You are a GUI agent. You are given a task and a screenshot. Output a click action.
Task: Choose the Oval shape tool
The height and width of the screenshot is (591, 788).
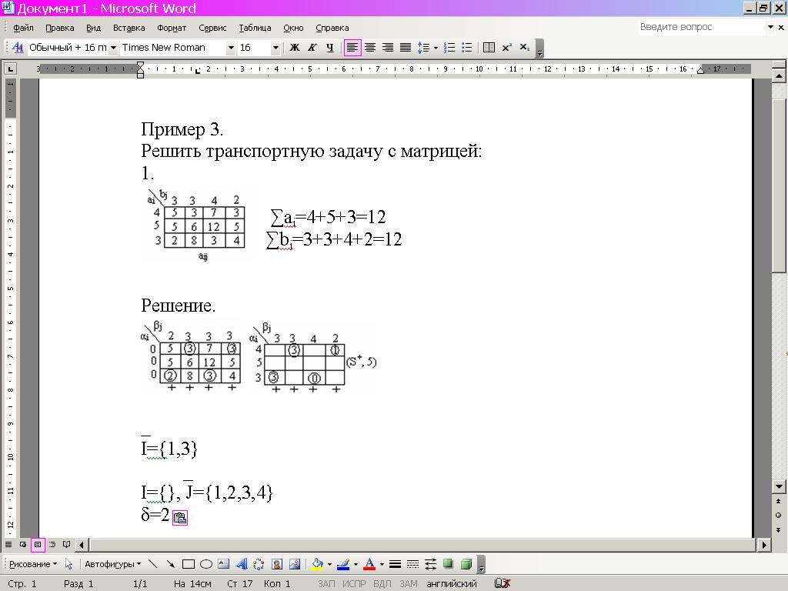pos(206,564)
